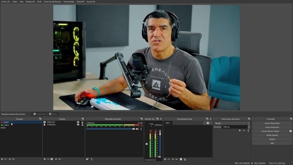This screenshot has height=165, width=293.
Task: Undock the Fuentes panel
Action: pos(83,119)
